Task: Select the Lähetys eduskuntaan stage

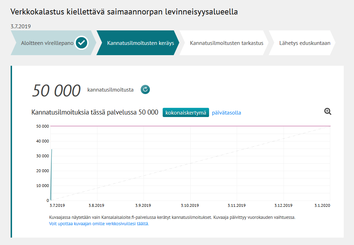Action: click(305, 43)
